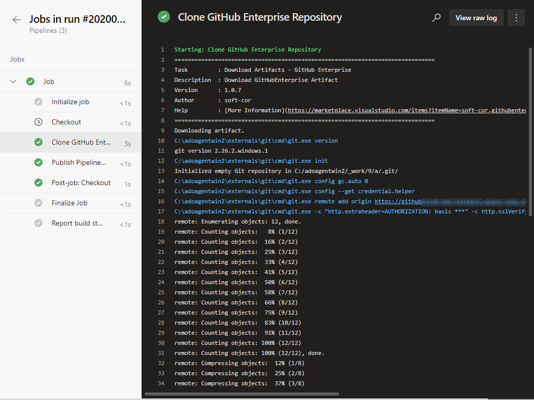The image size is (534, 400).
Task: Click log line number 18
Action: point(161,221)
